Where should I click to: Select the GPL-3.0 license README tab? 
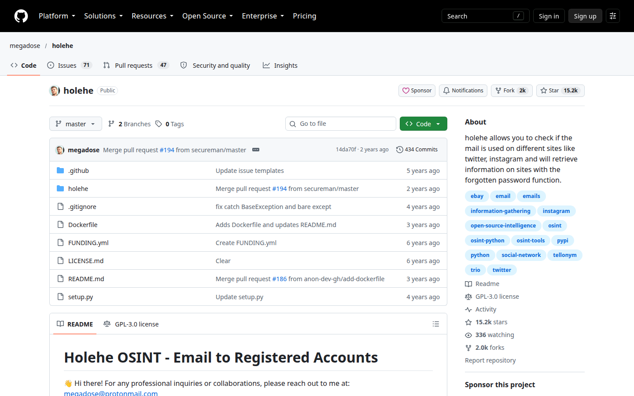(131, 324)
